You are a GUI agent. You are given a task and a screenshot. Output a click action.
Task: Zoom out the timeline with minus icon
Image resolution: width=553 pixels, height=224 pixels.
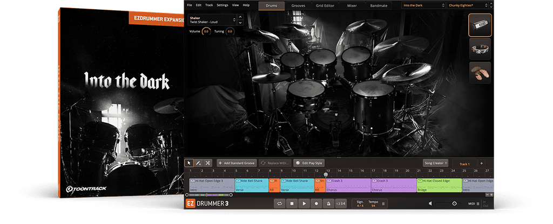tap(488, 194)
